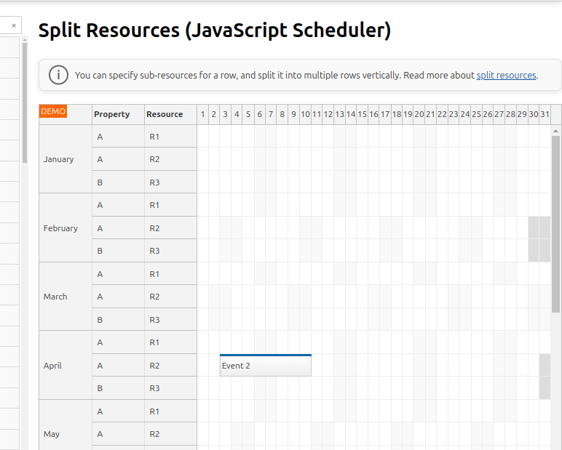Click property B in March group

118,319
